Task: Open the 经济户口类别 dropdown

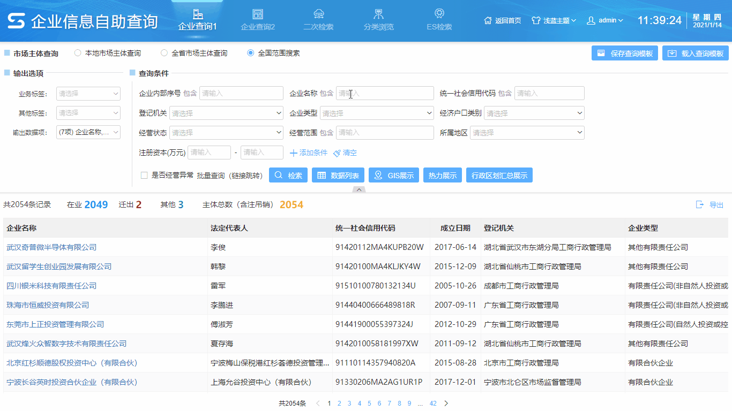Action: [534, 113]
